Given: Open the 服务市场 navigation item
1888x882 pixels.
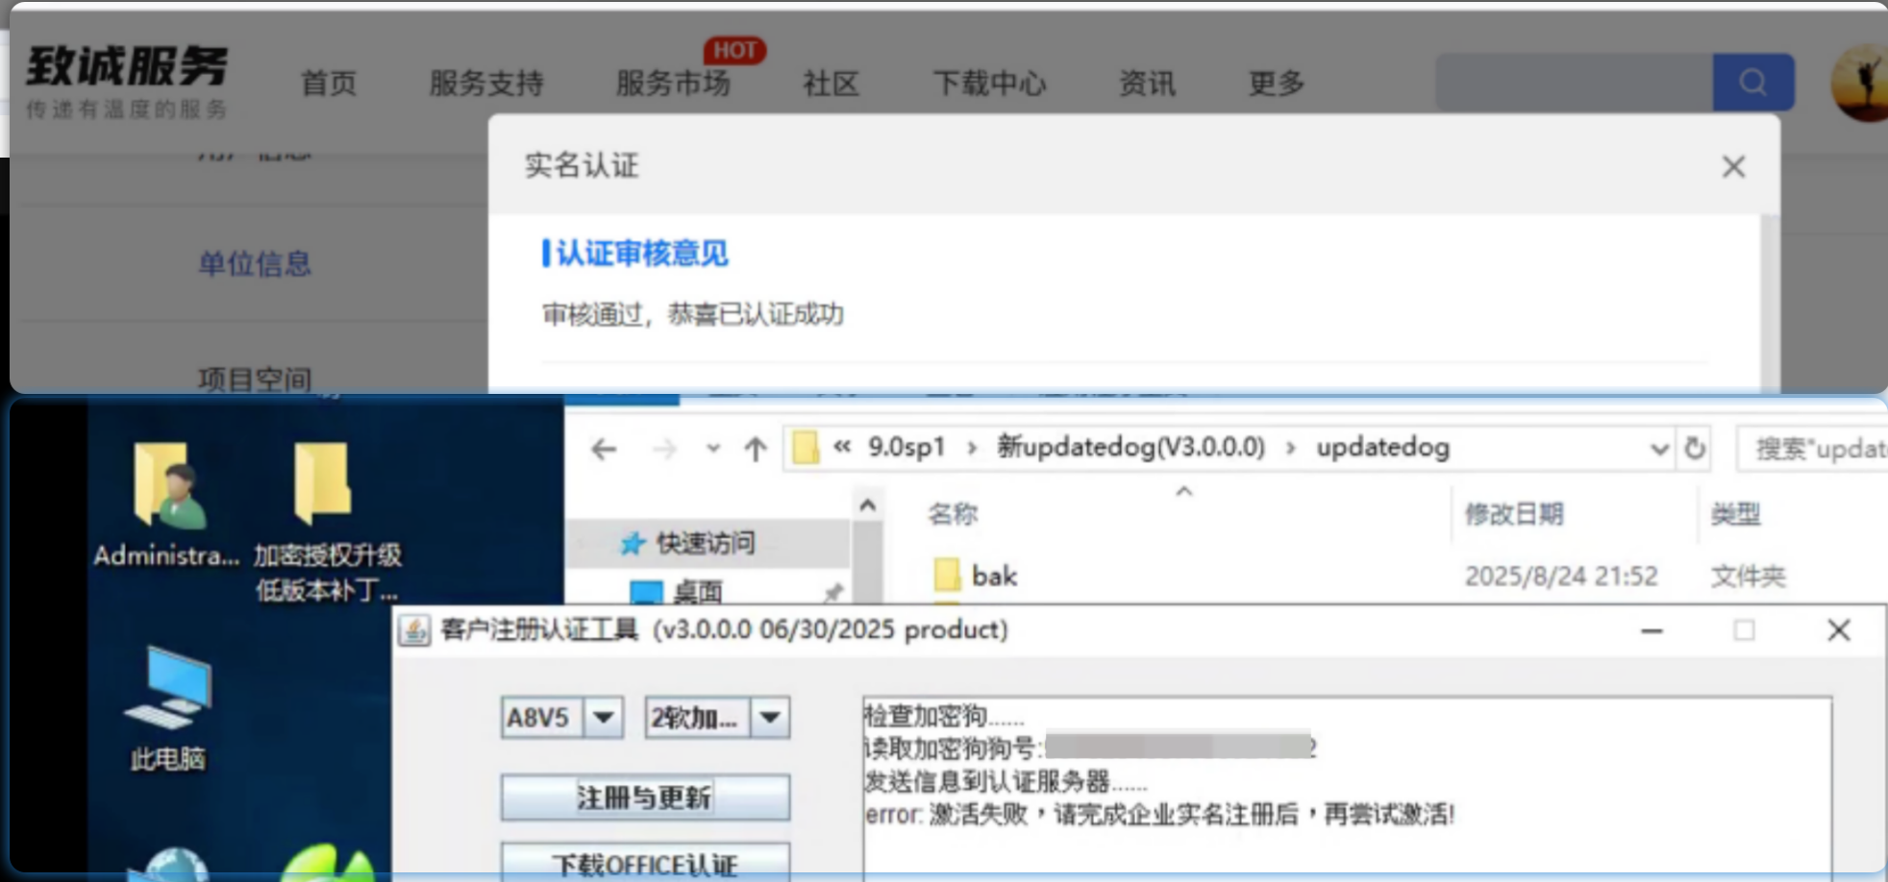Looking at the screenshot, I should click(673, 84).
